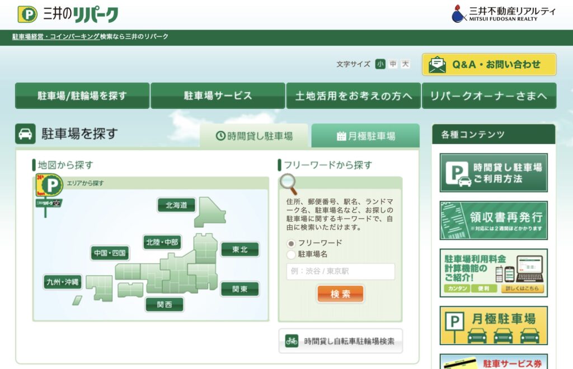Image resolution: width=573 pixels, height=369 pixels.
Task: Click the orange 検索 button
Action: click(x=340, y=294)
